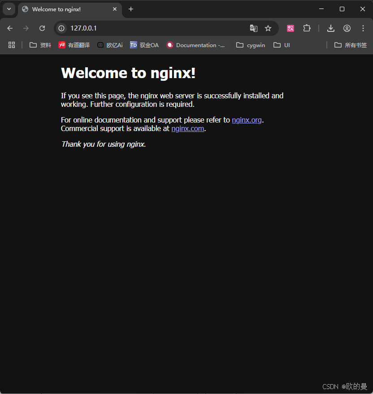Click the Welcome to nginx! heading
373x394 pixels.
[x=128, y=73]
